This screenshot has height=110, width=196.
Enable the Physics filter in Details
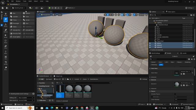click(x=179, y=62)
